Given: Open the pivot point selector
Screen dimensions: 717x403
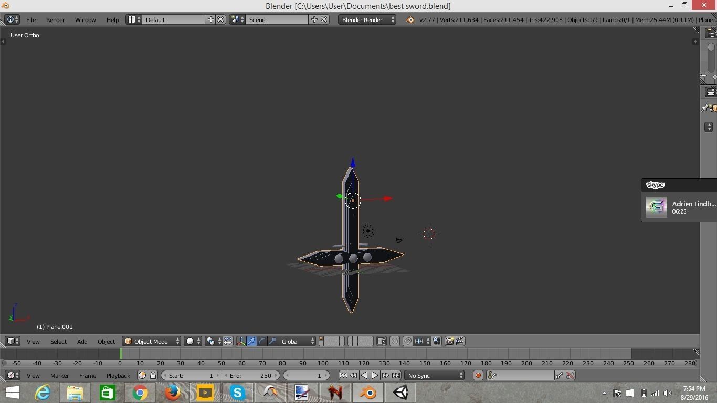Looking at the screenshot, I should pos(214,341).
